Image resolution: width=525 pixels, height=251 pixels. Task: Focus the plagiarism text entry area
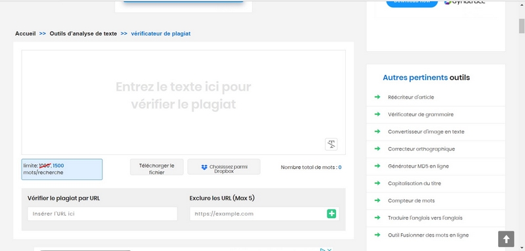184,103
